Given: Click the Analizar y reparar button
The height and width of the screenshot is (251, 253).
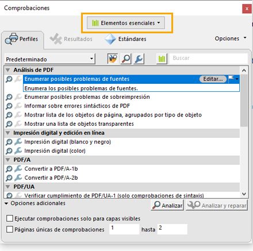Looking at the screenshot, I should pos(217,205).
